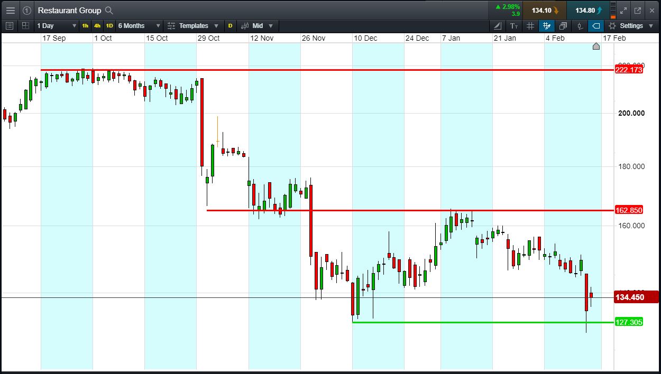The image size is (661, 374).
Task: Click the 134.450 current price label
Action: [x=637, y=297]
